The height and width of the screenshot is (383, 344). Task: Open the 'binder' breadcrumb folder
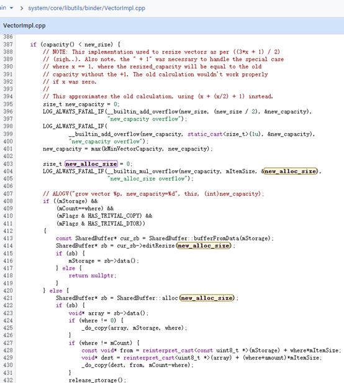point(94,8)
